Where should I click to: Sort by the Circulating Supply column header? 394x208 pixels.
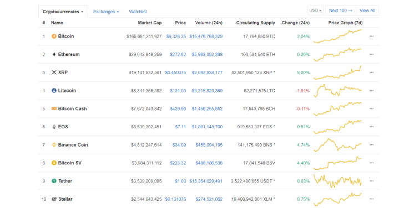(x=256, y=23)
